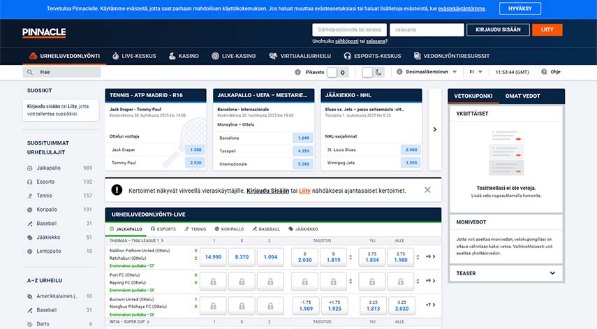Viewport: 597px width, 329px height.
Task: Accept cookies with Hyväksy button
Action: (x=519, y=8)
